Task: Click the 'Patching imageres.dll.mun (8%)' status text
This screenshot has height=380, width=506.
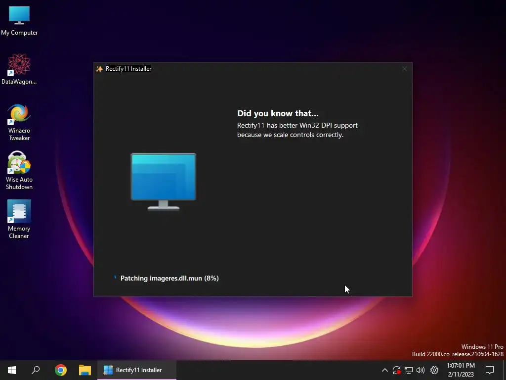Action: tap(169, 278)
